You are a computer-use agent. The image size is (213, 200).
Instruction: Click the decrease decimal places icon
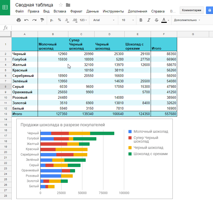pyautogui.click(x=67, y=20)
